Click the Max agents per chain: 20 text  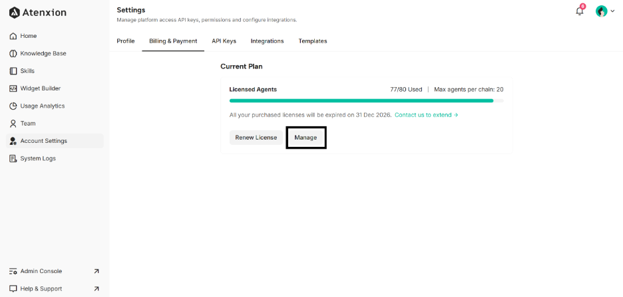(469, 90)
